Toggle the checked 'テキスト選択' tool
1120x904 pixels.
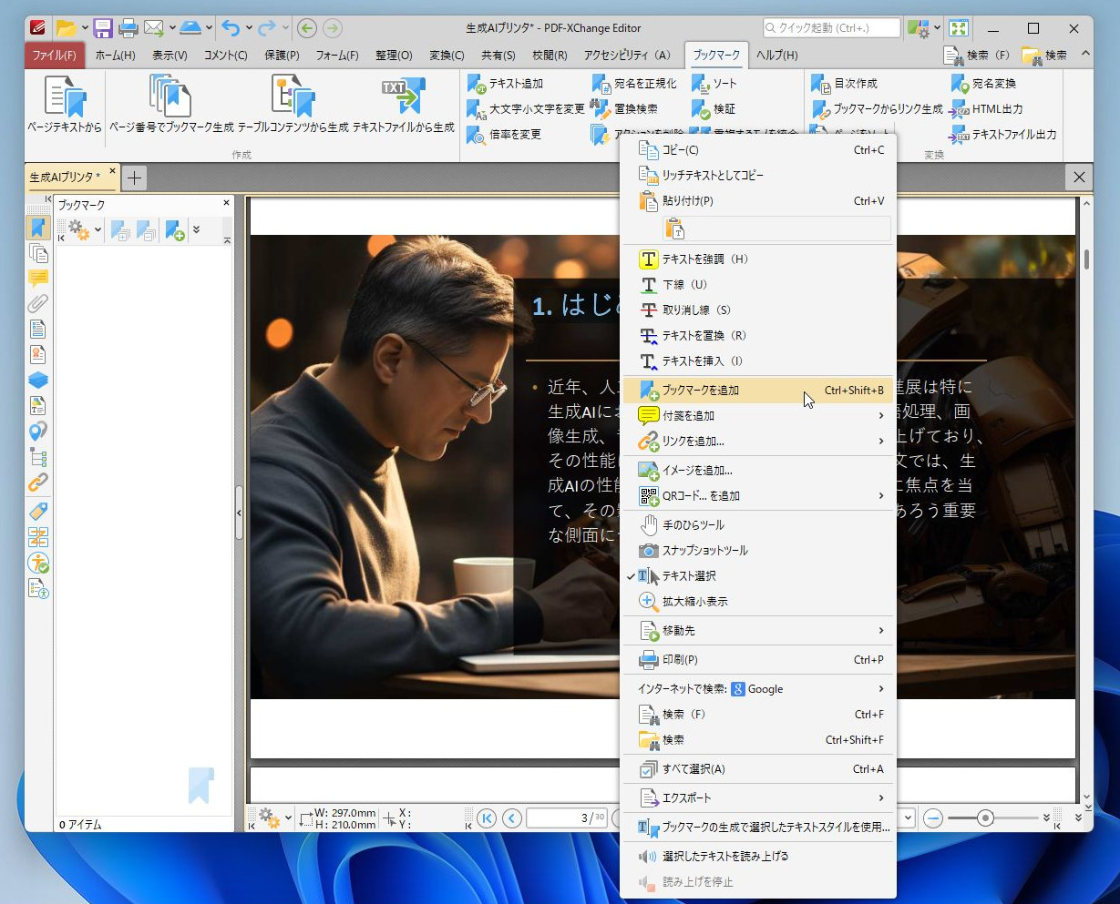tap(688, 576)
